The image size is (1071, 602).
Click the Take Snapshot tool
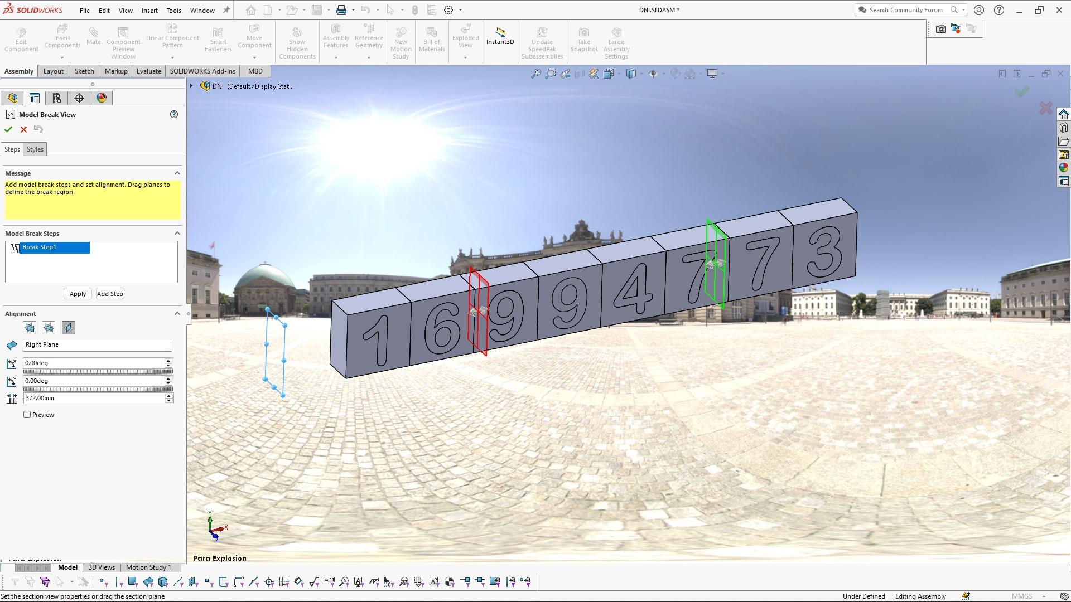coord(584,39)
